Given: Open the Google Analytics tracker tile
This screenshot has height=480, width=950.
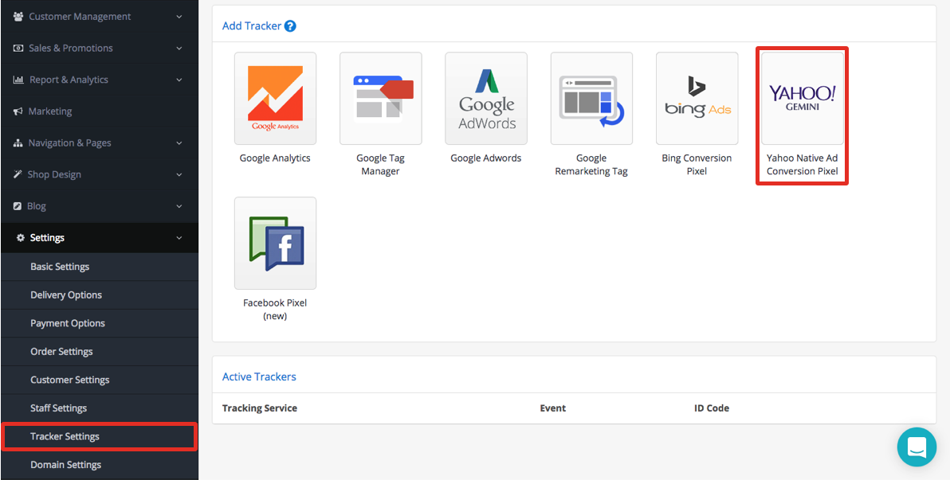Looking at the screenshot, I should coord(275,98).
